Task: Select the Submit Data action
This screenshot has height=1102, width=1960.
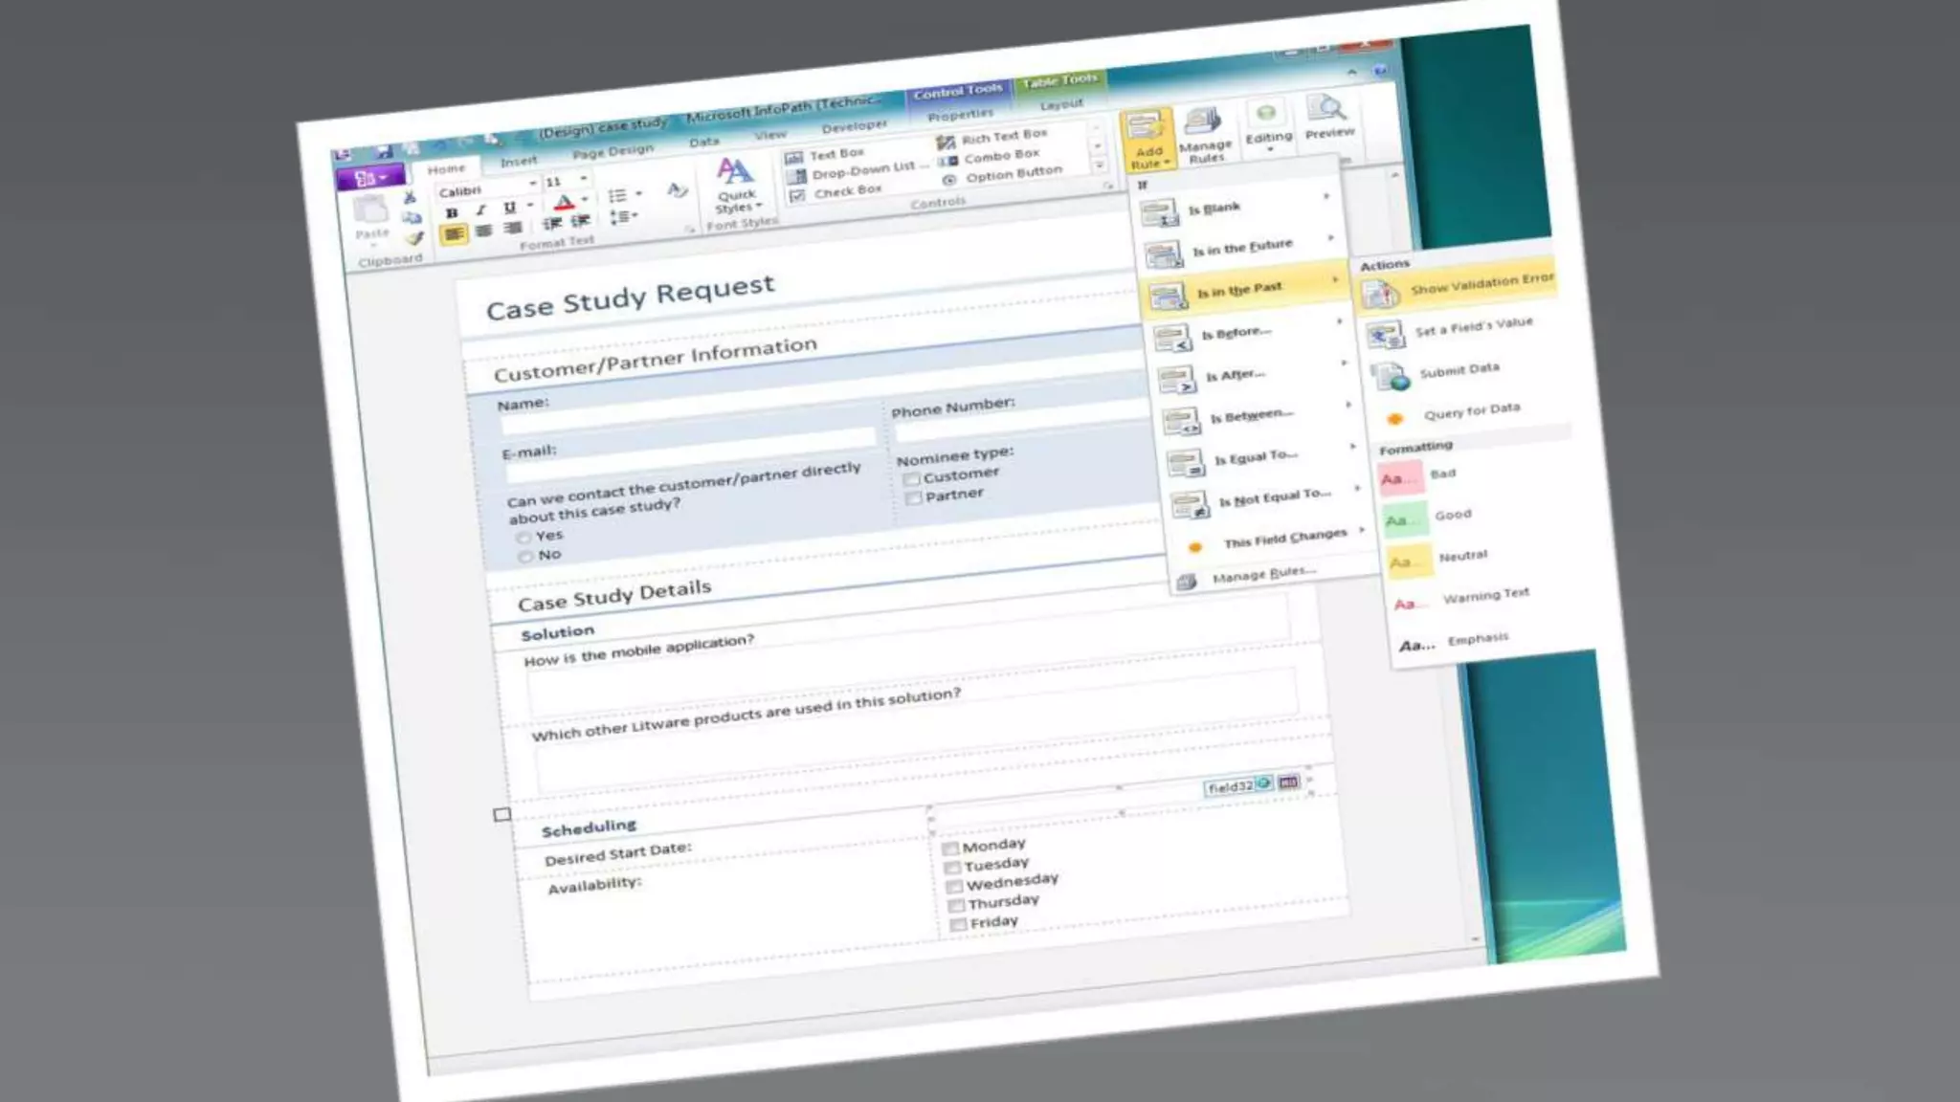Action: coord(1459,370)
